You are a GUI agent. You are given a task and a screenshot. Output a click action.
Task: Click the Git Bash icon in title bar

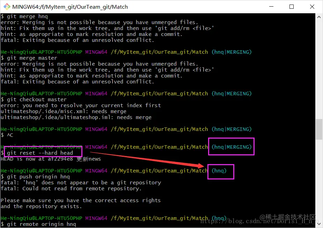[7, 7]
